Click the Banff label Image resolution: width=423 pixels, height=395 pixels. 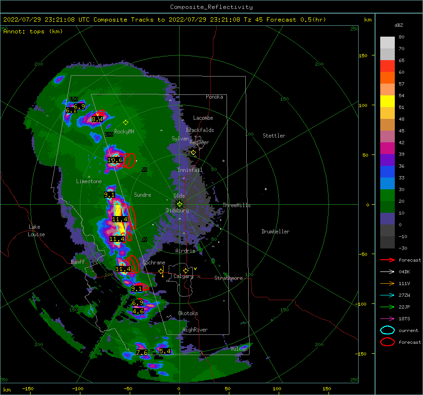(78, 262)
